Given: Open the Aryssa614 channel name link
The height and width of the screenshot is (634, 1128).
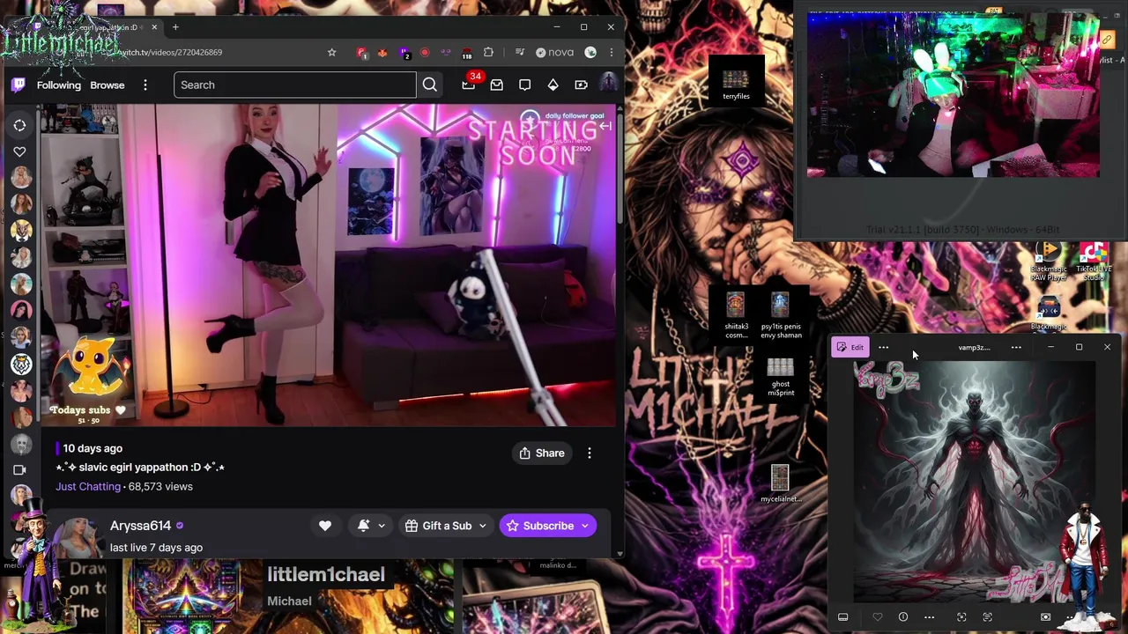Looking at the screenshot, I should pyautogui.click(x=140, y=526).
